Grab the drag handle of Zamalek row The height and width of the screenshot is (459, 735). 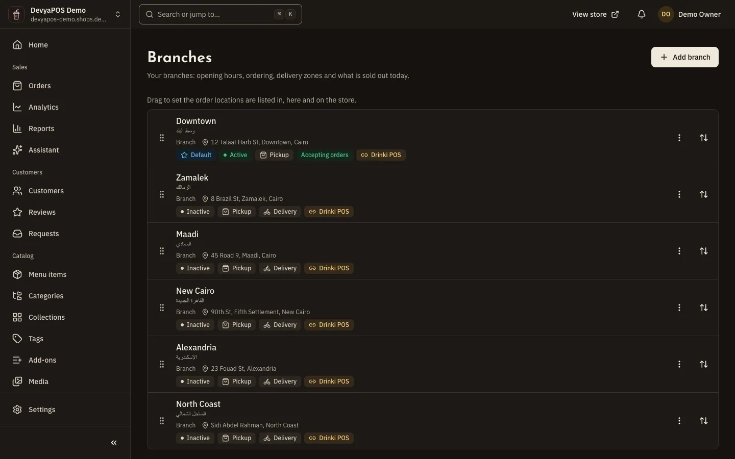click(x=162, y=194)
